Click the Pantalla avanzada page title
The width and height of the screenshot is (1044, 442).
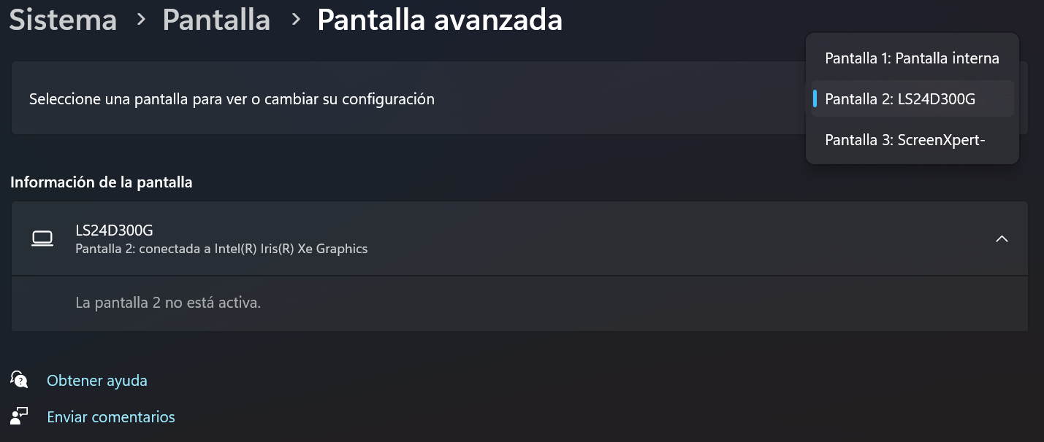pyautogui.click(x=440, y=20)
